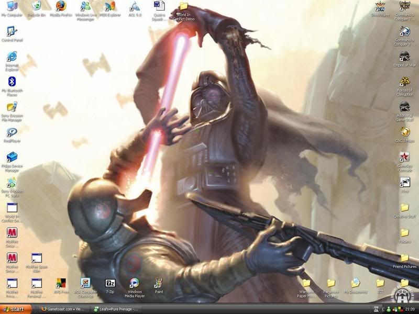Launch MSN Explorer shortcut
Screen dimensions: 419x314
(x=110, y=9)
